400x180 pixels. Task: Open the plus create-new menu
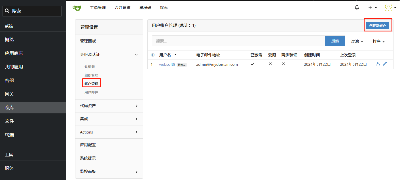click(x=372, y=8)
